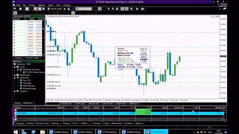Open File Explorer from the taskbar
This screenshot has width=239, height=134.
[x=43, y=132]
